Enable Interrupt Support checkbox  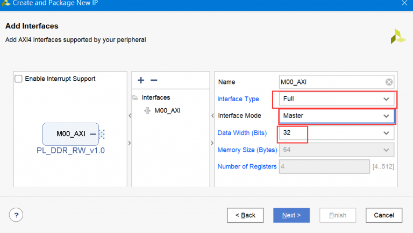19,79
